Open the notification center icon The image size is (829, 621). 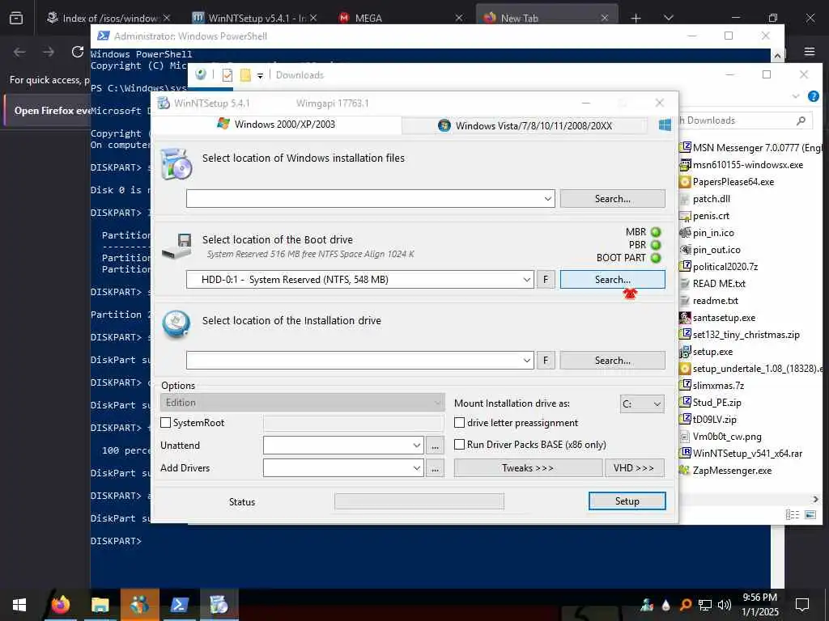(802, 604)
